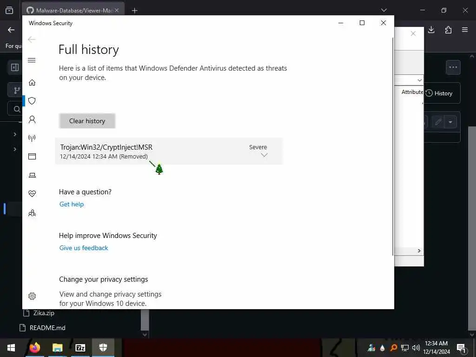Open Family options icon
Viewport: 476px width, 357px height.
point(32,213)
